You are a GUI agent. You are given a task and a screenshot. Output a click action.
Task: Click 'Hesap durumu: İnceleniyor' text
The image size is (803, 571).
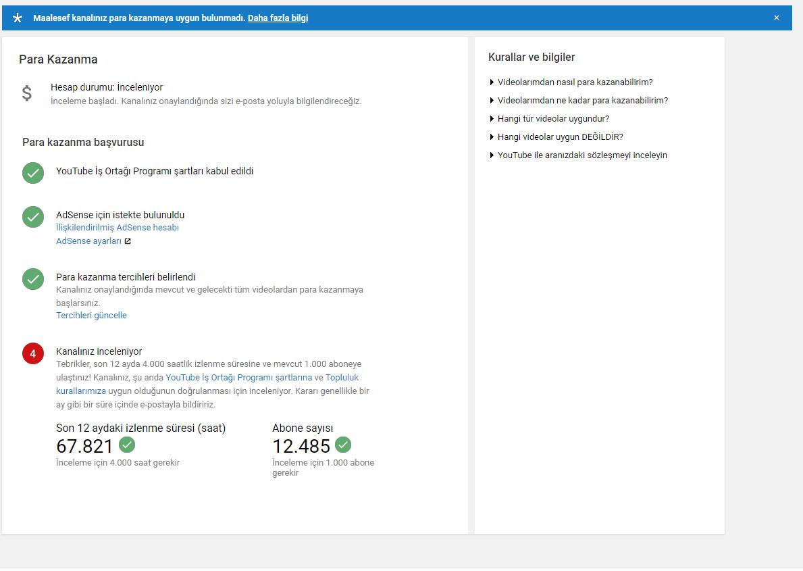click(107, 88)
